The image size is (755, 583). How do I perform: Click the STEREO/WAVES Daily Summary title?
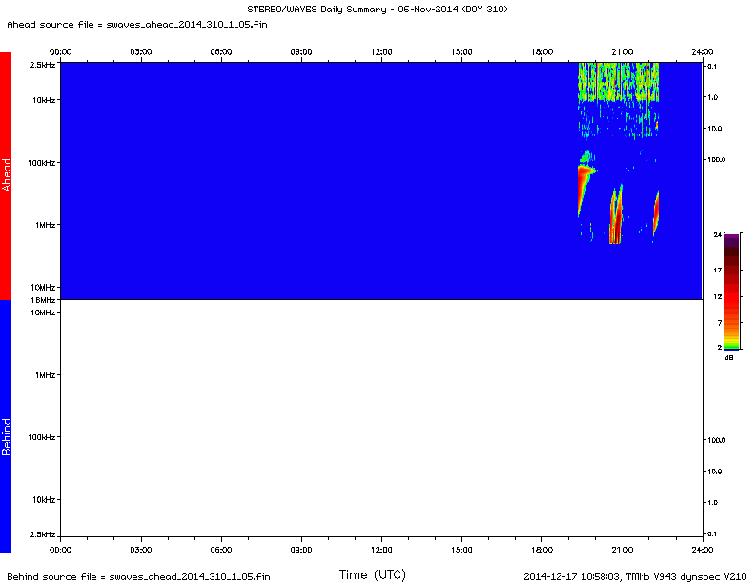coord(377,10)
